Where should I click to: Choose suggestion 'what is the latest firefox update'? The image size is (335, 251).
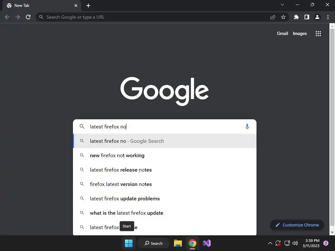point(165,213)
